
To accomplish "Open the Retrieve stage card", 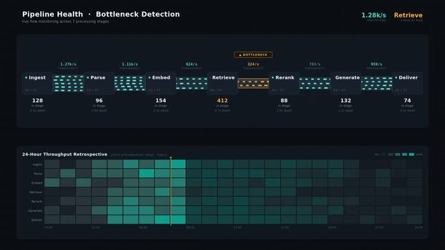I will pyautogui.click(x=222, y=83).
